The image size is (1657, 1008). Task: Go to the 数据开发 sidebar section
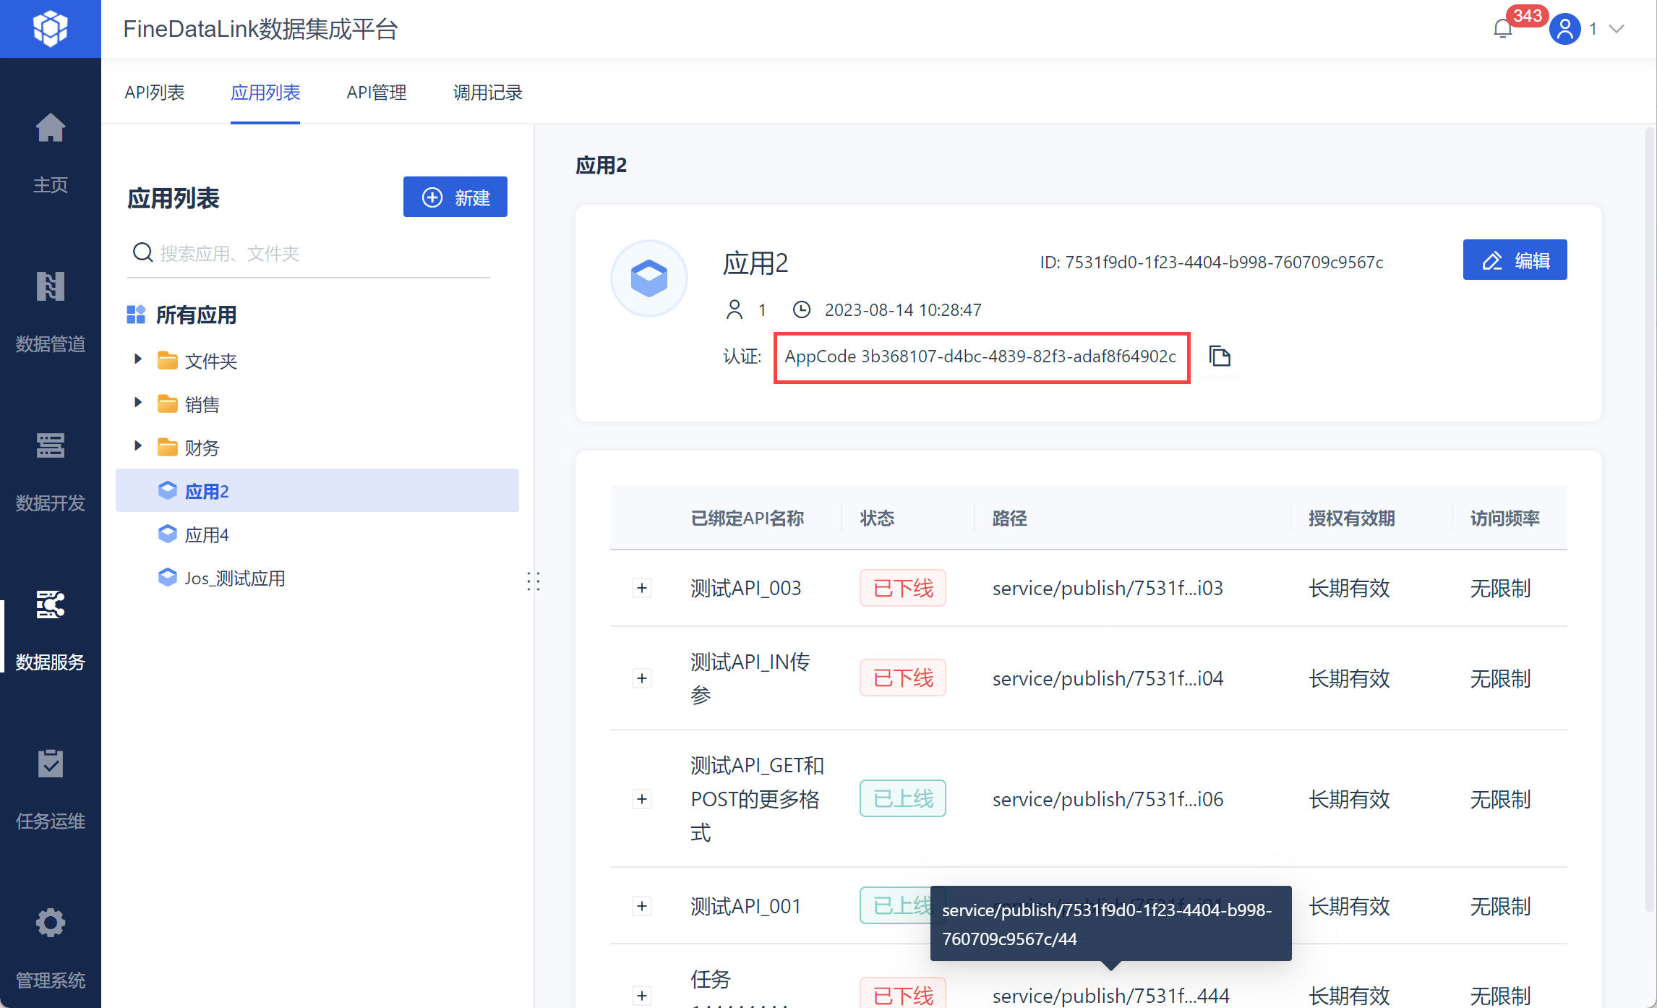click(x=50, y=447)
